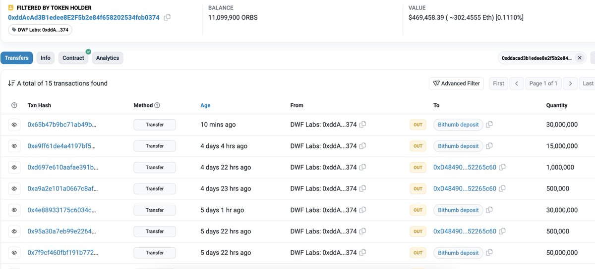The image size is (595, 269).
Task: Open 0xD48490...52265c60 in the 1,000,000 row
Action: 465,167
